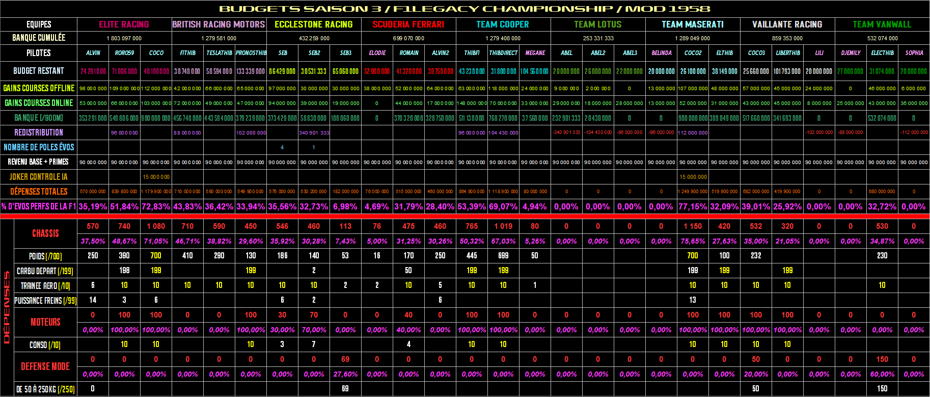
Task: Click chassis value 1 080 under COCO
Action: coord(156,226)
